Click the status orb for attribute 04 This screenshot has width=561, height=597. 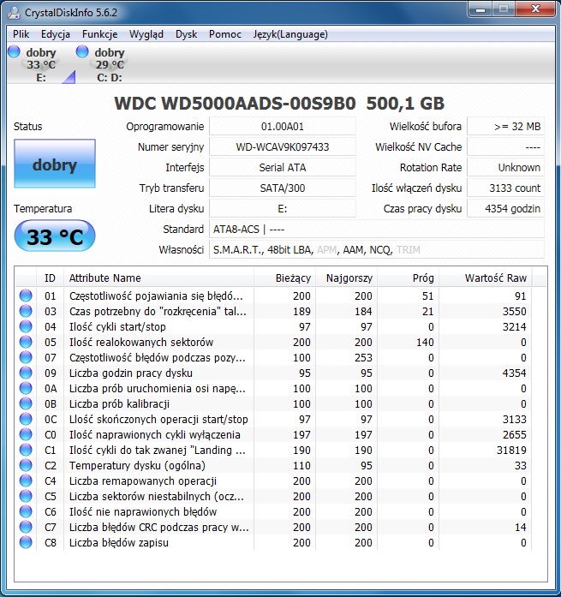tap(26, 326)
